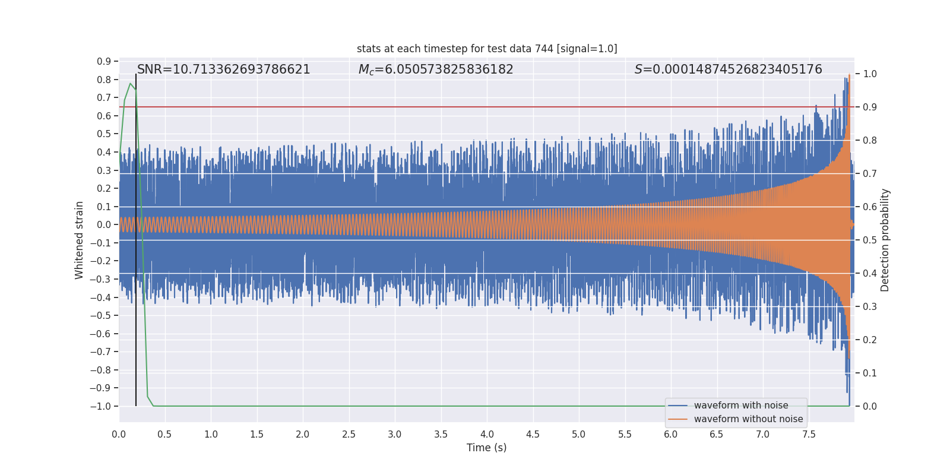Viewport: 950px width, 475px height.
Task: Click the 0.0 tick label on strain axis
Action: tap(104, 224)
